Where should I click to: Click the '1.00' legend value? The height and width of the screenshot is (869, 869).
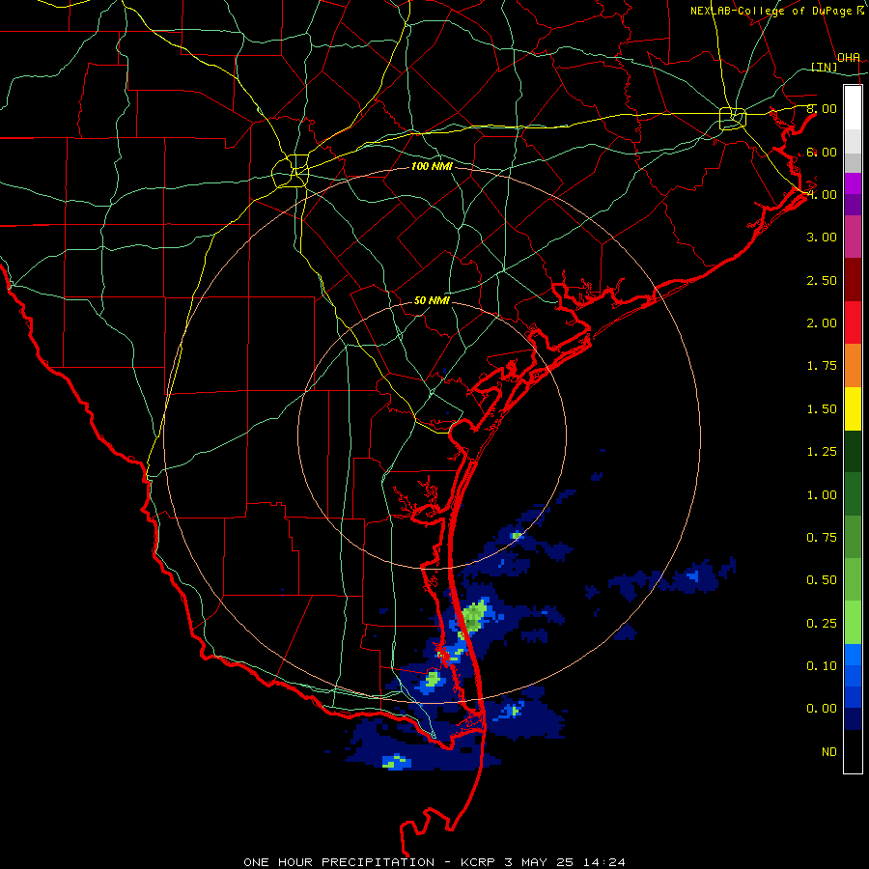coord(822,495)
